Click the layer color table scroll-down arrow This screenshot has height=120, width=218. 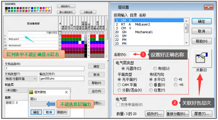(106, 56)
